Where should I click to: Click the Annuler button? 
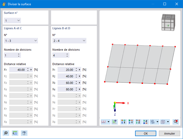[169, 133]
